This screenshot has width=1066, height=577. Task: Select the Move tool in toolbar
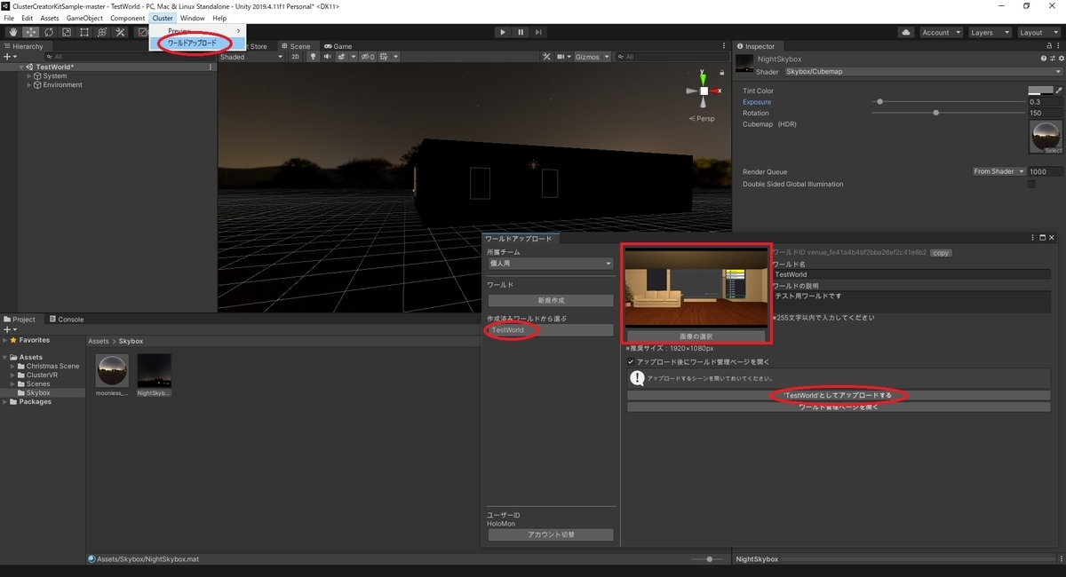(x=30, y=32)
